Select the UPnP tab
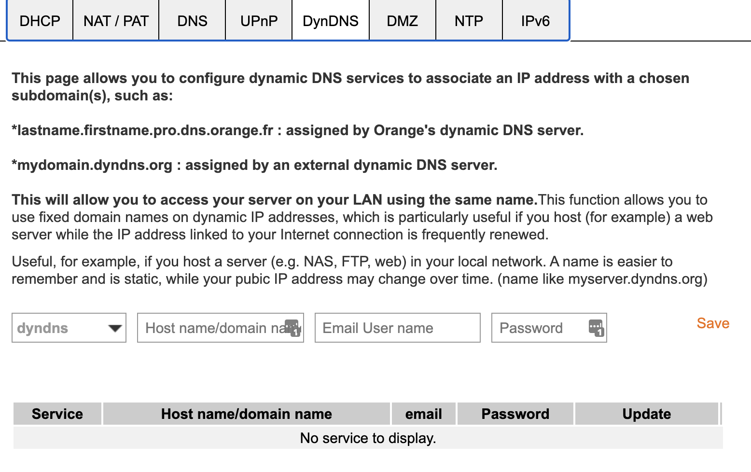This screenshot has height=472, width=751. [x=259, y=21]
